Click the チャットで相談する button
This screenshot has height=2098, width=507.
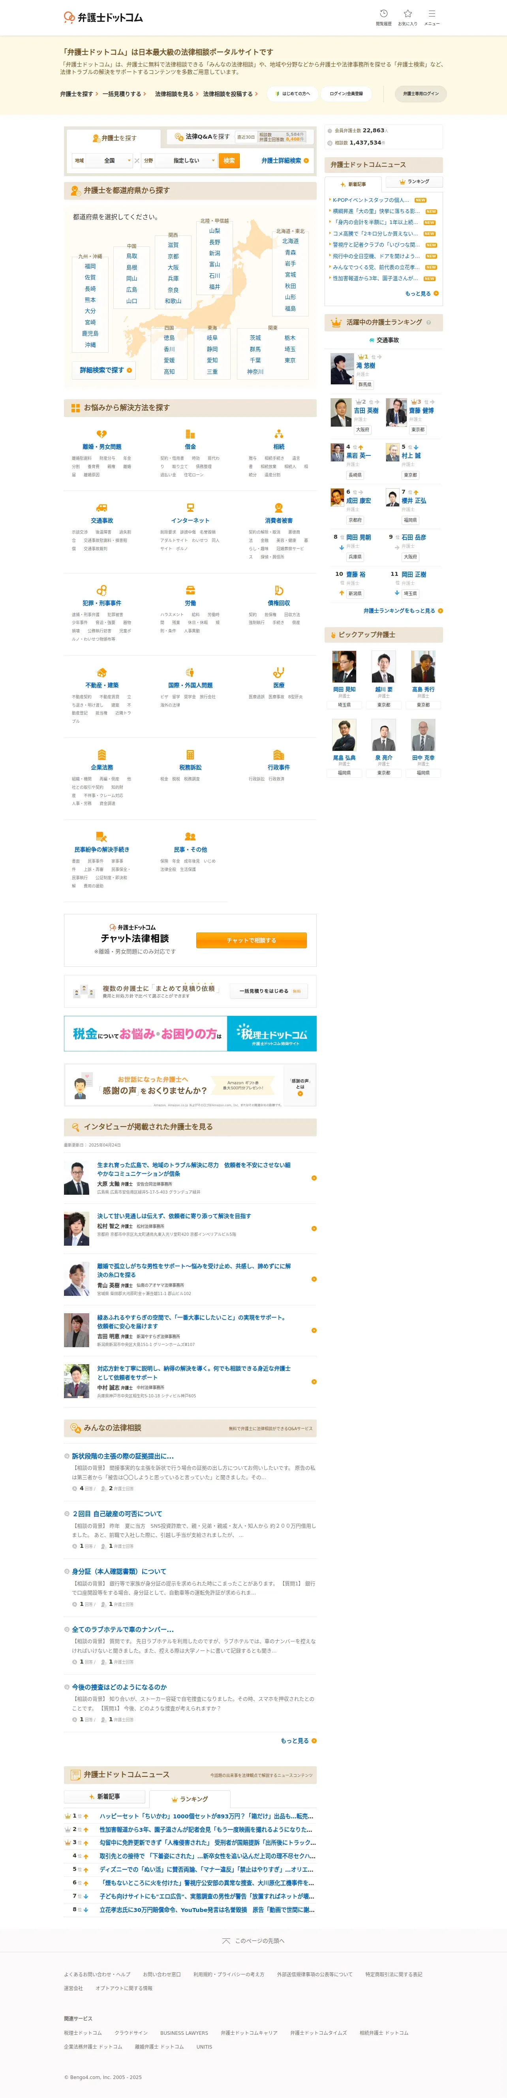(x=252, y=940)
